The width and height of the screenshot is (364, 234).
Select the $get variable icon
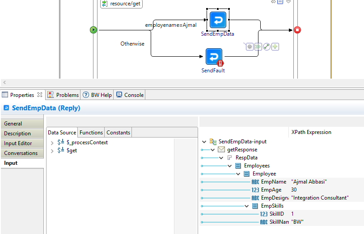61,150
